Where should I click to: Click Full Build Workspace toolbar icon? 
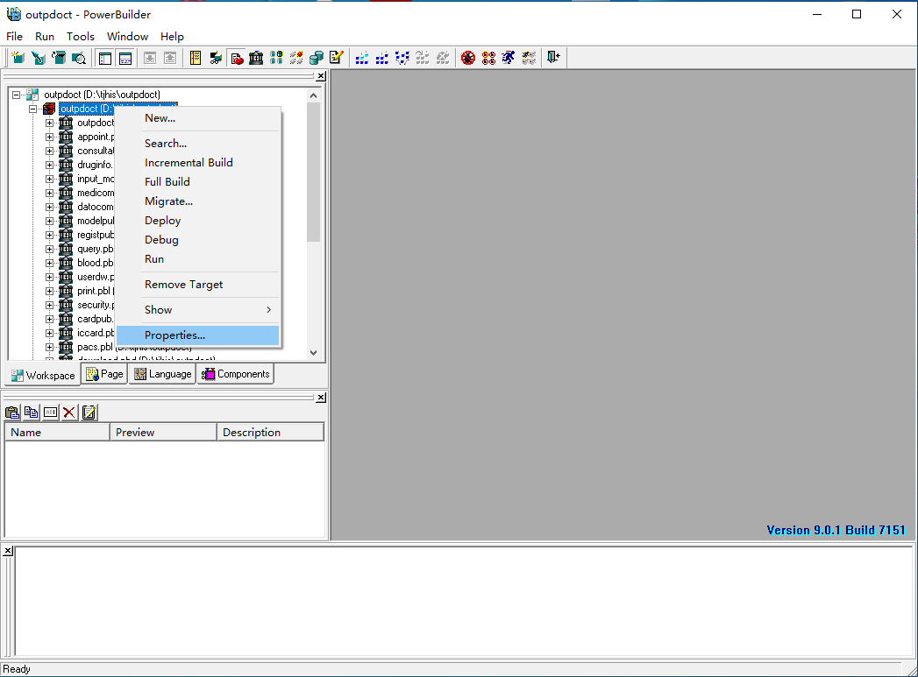coord(381,57)
